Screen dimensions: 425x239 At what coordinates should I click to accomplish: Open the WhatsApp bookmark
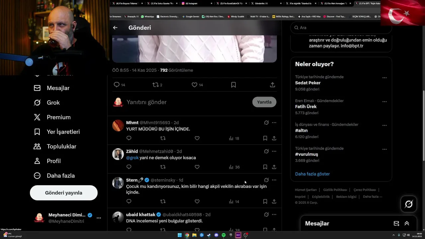pos(147,16)
